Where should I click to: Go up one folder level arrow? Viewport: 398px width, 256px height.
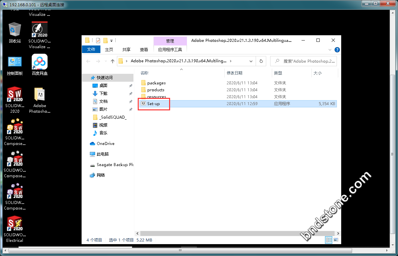point(113,61)
